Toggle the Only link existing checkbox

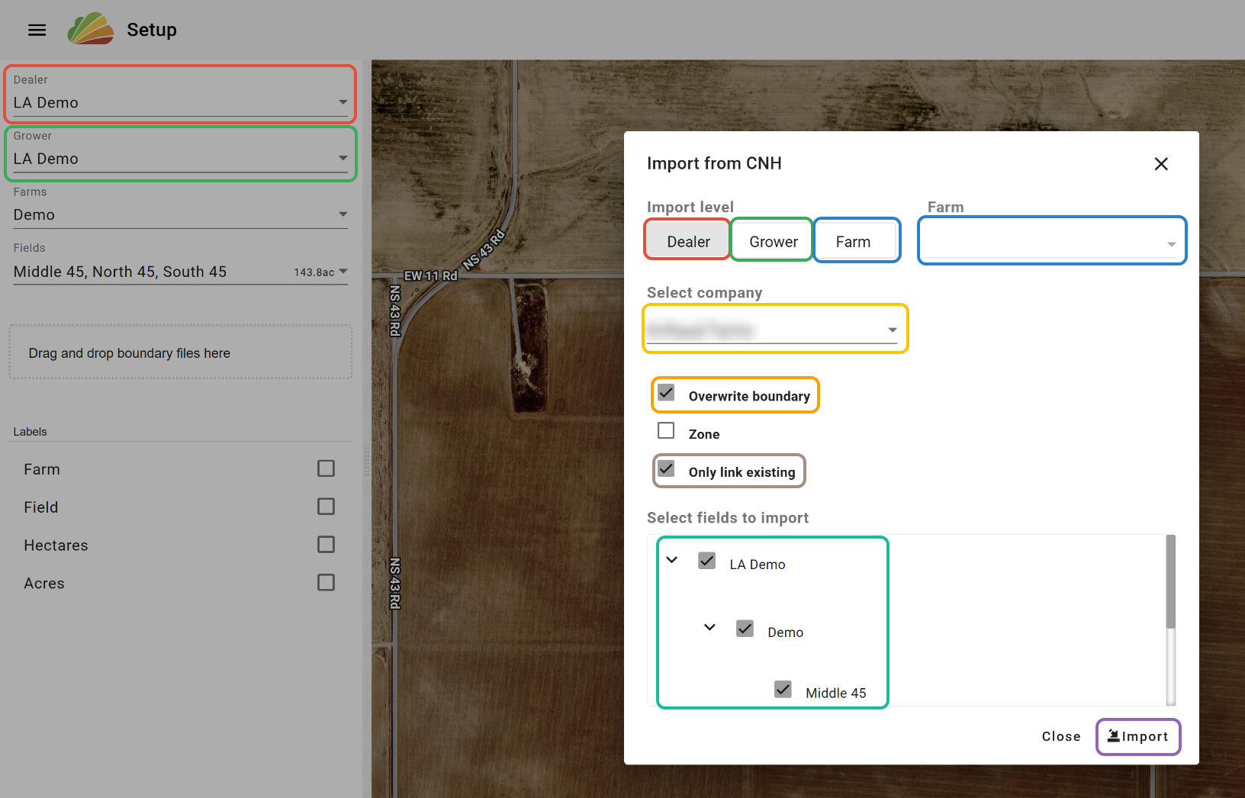pyautogui.click(x=666, y=469)
